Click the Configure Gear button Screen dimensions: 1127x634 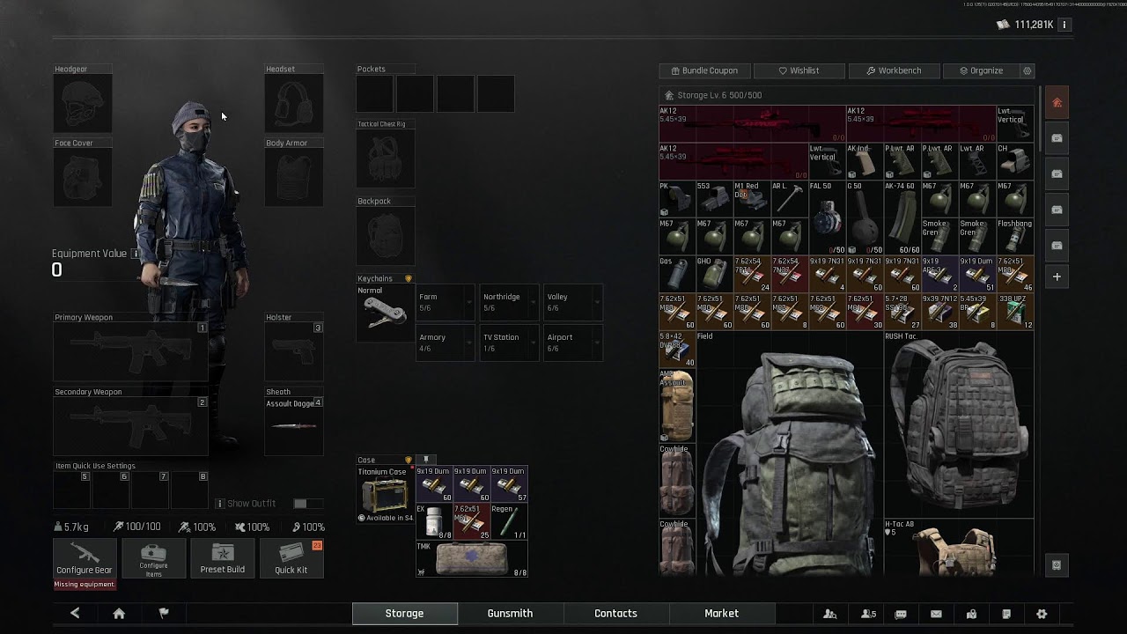pyautogui.click(x=85, y=558)
